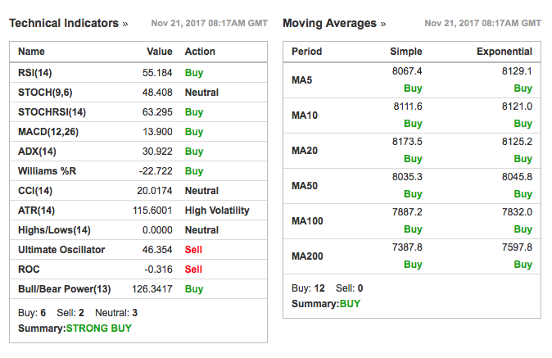Select the Exponential column header
552x358 pixels.
[x=504, y=52]
